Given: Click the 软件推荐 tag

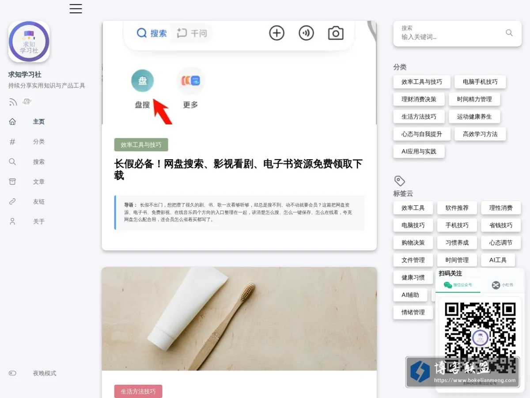Looking at the screenshot, I should (x=457, y=208).
